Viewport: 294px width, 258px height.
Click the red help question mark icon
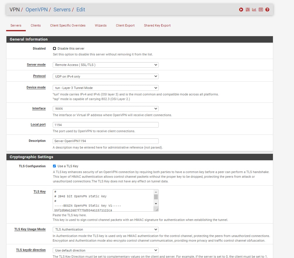pos(267,10)
